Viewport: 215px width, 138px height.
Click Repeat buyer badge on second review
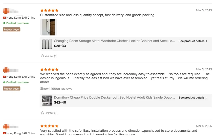(12, 88)
